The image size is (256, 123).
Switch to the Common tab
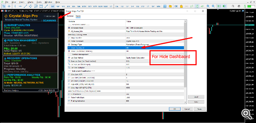tap(70, 16)
